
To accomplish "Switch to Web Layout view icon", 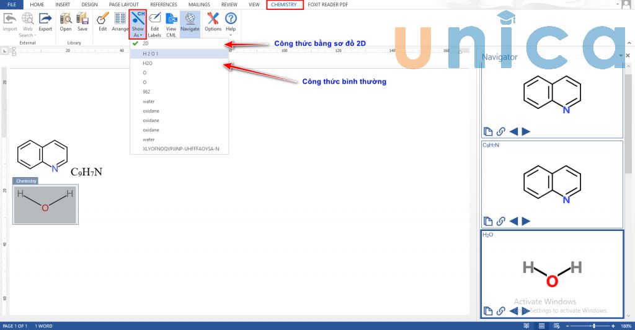I will pos(556,326).
